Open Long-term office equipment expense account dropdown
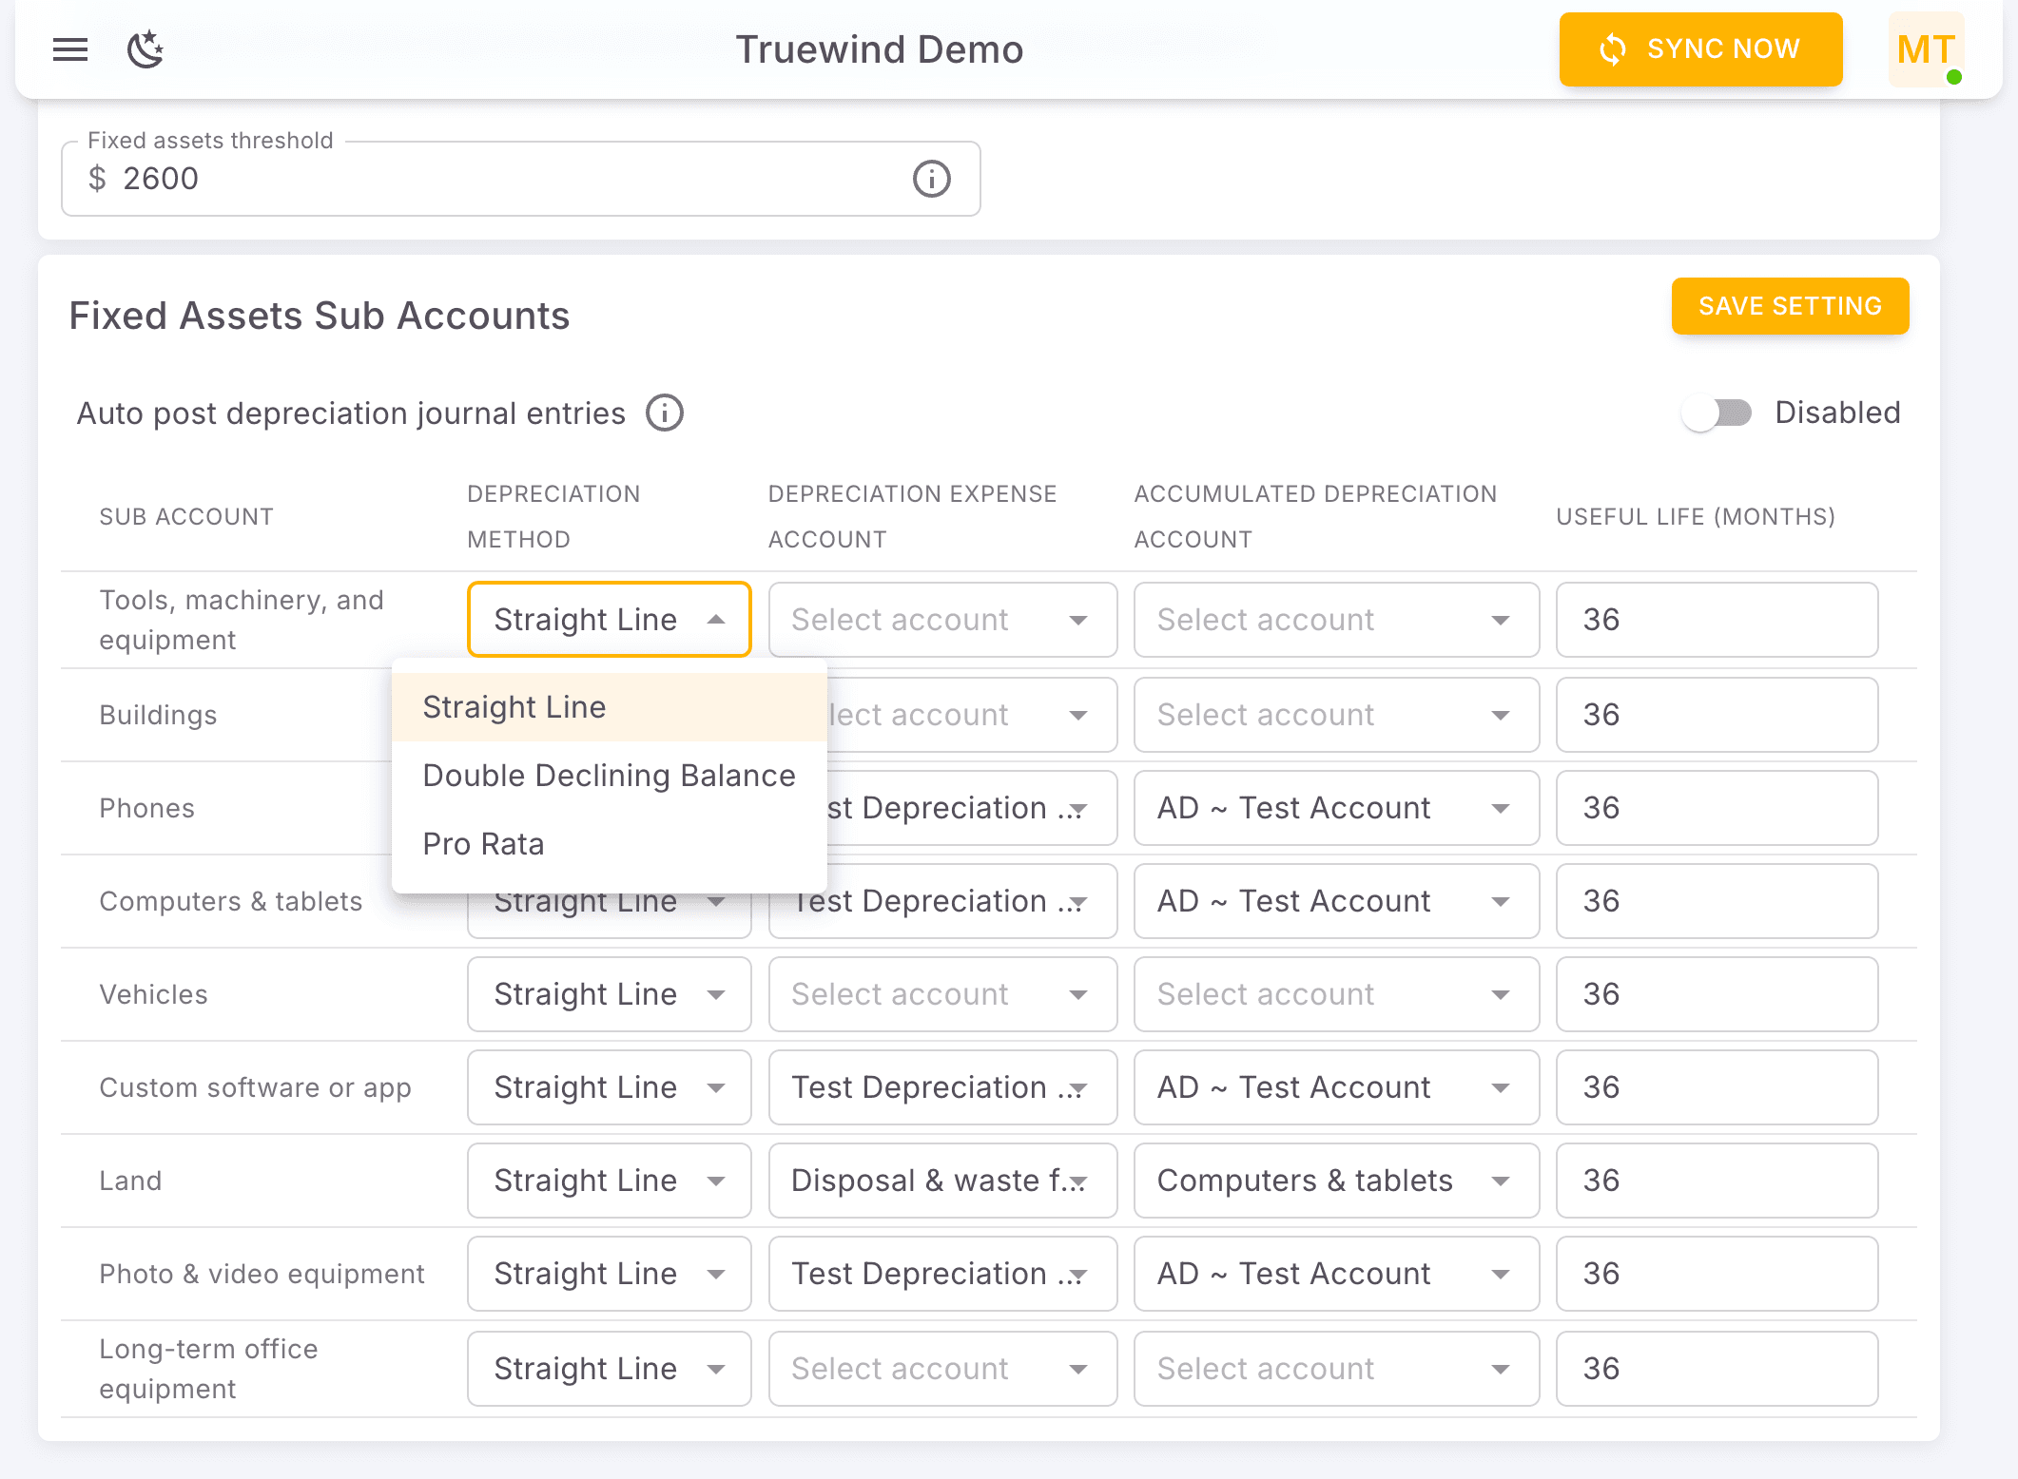 (x=941, y=1369)
